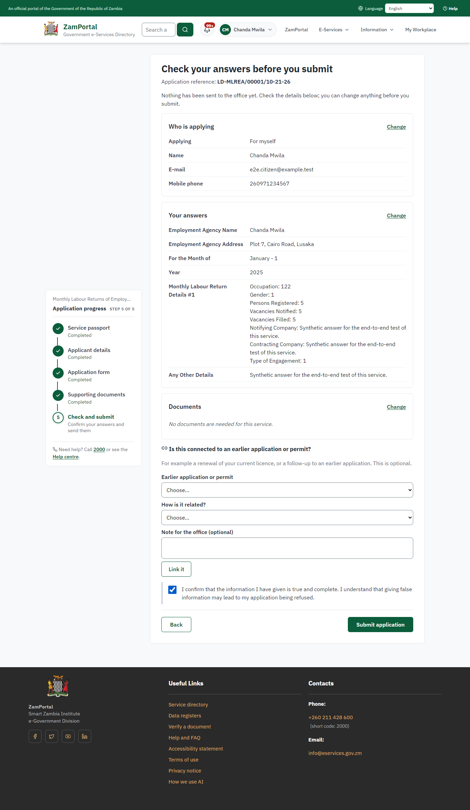Open the Verify a document footer link
The width and height of the screenshot is (470, 810).
pyautogui.click(x=190, y=727)
